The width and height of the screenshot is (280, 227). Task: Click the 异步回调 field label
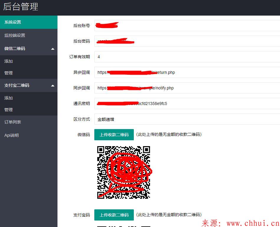82,72
